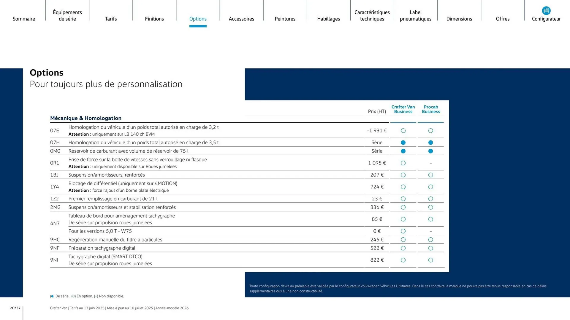Image resolution: width=570 pixels, height=320 pixels.
Task: Select Crafter Van option for tachygraphe 9NI
Action: [403, 260]
